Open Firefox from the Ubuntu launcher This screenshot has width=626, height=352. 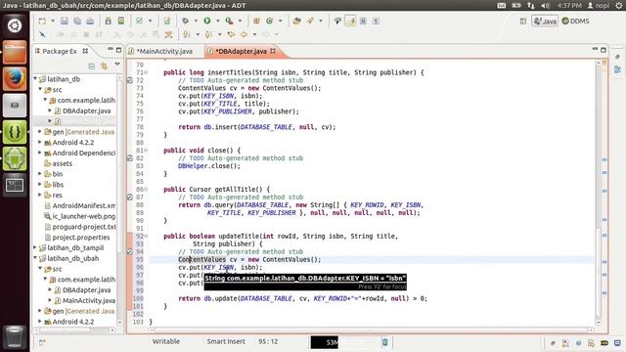pos(15,78)
